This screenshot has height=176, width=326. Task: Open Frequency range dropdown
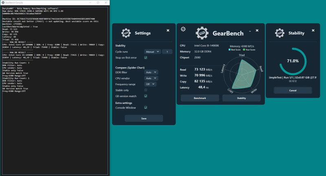click(150, 84)
